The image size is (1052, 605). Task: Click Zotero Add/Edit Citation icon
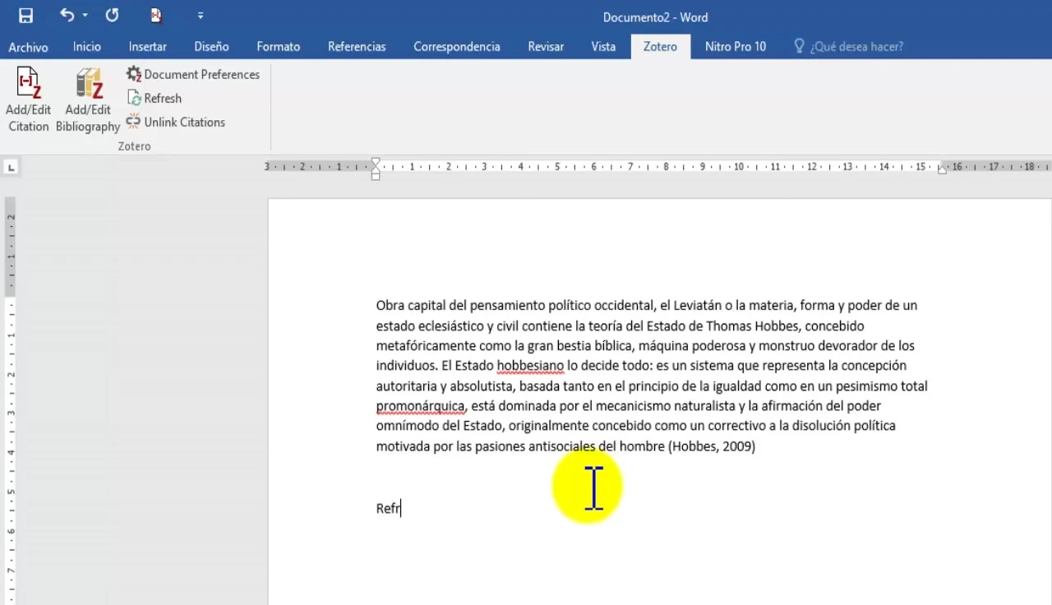(29, 83)
